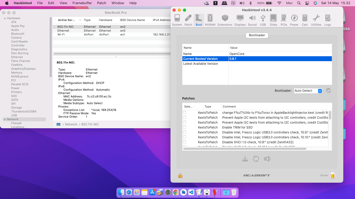Select the en0 Ethernet service row
Image resolution: width=355 pixels, height=199 pixels.
[112, 31]
